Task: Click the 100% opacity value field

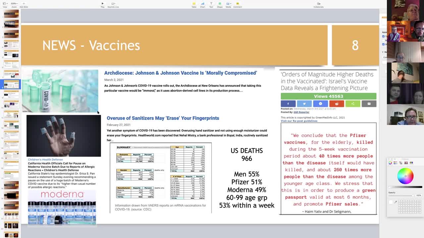Action: click(x=419, y=195)
